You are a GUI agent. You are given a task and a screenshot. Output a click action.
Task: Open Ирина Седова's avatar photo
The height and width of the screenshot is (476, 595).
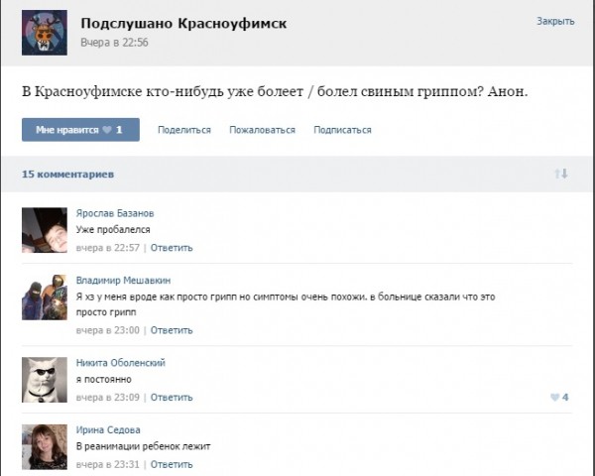pos(45,447)
